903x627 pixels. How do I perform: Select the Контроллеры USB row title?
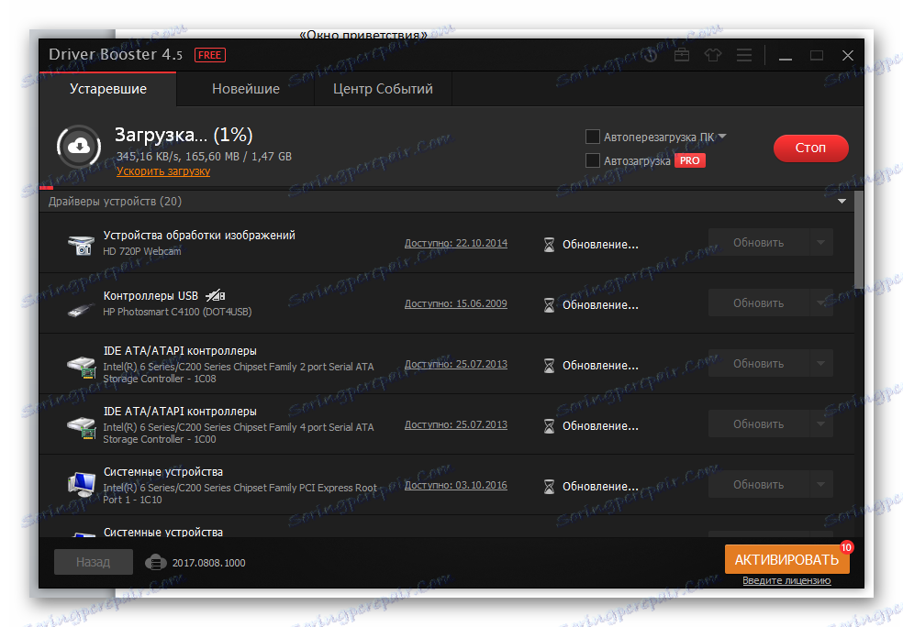(150, 296)
